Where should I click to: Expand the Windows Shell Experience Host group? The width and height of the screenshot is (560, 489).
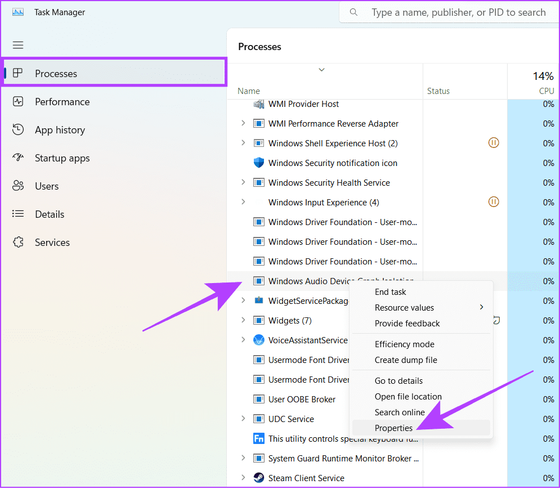243,143
